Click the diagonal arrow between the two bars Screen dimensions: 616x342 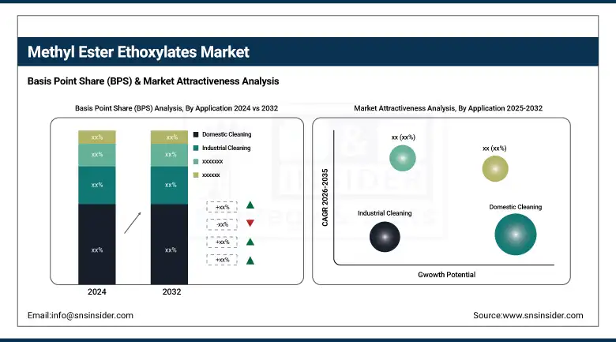click(x=133, y=222)
